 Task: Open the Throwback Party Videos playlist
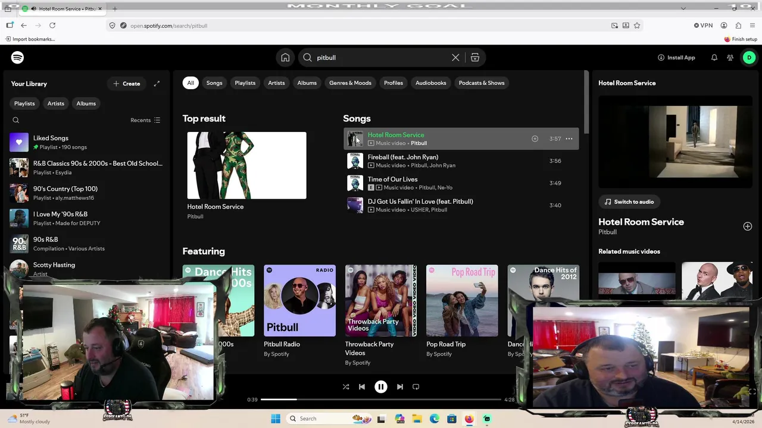coord(381,315)
